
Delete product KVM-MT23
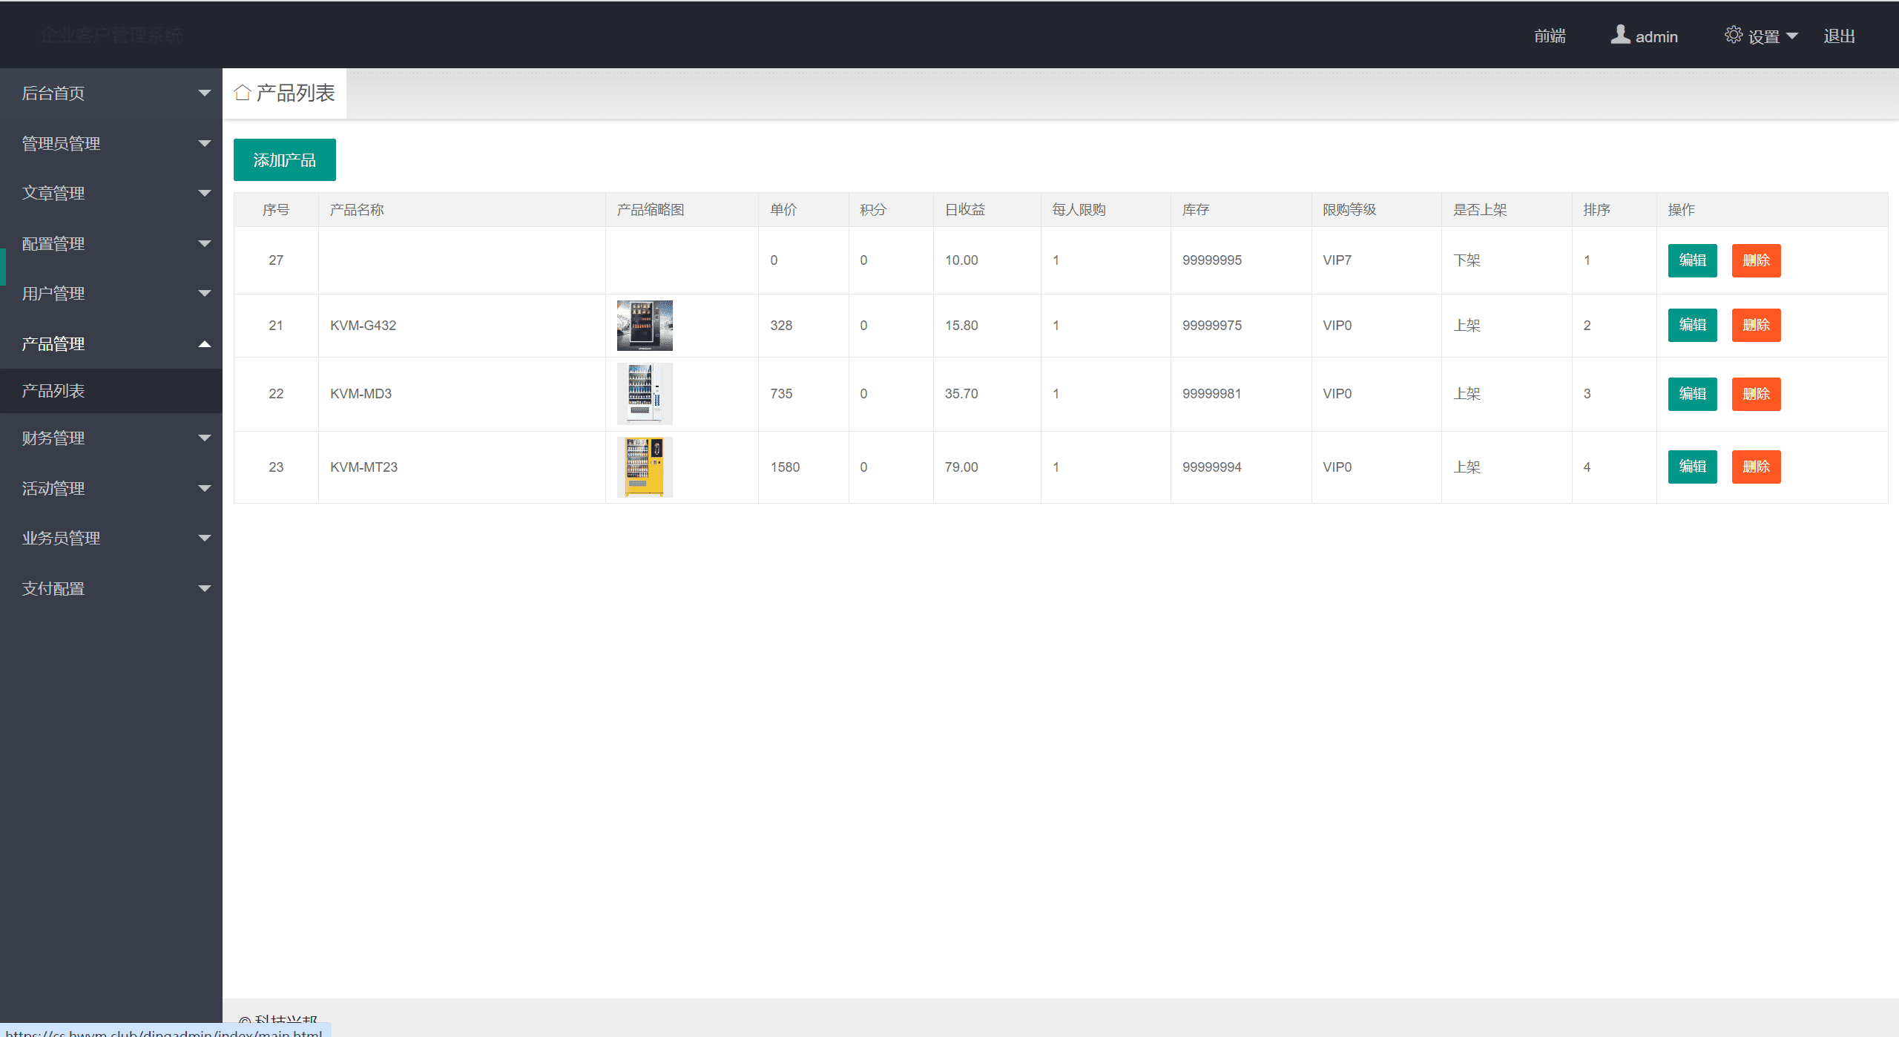point(1756,467)
